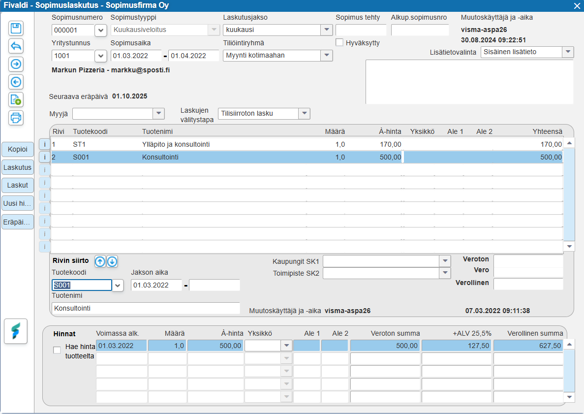Go to next contract arrow icon
This screenshot has width=584, height=414.
tap(16, 64)
